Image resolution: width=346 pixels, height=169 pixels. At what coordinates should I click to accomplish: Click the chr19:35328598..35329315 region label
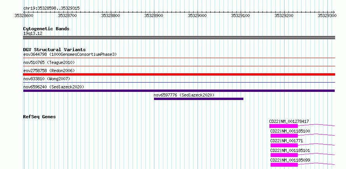(51, 9)
